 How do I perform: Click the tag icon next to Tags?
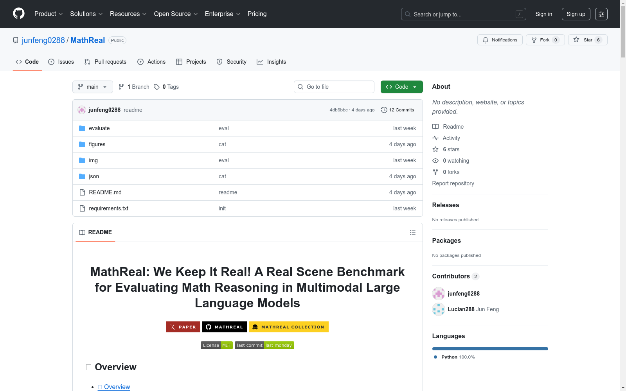point(156,87)
